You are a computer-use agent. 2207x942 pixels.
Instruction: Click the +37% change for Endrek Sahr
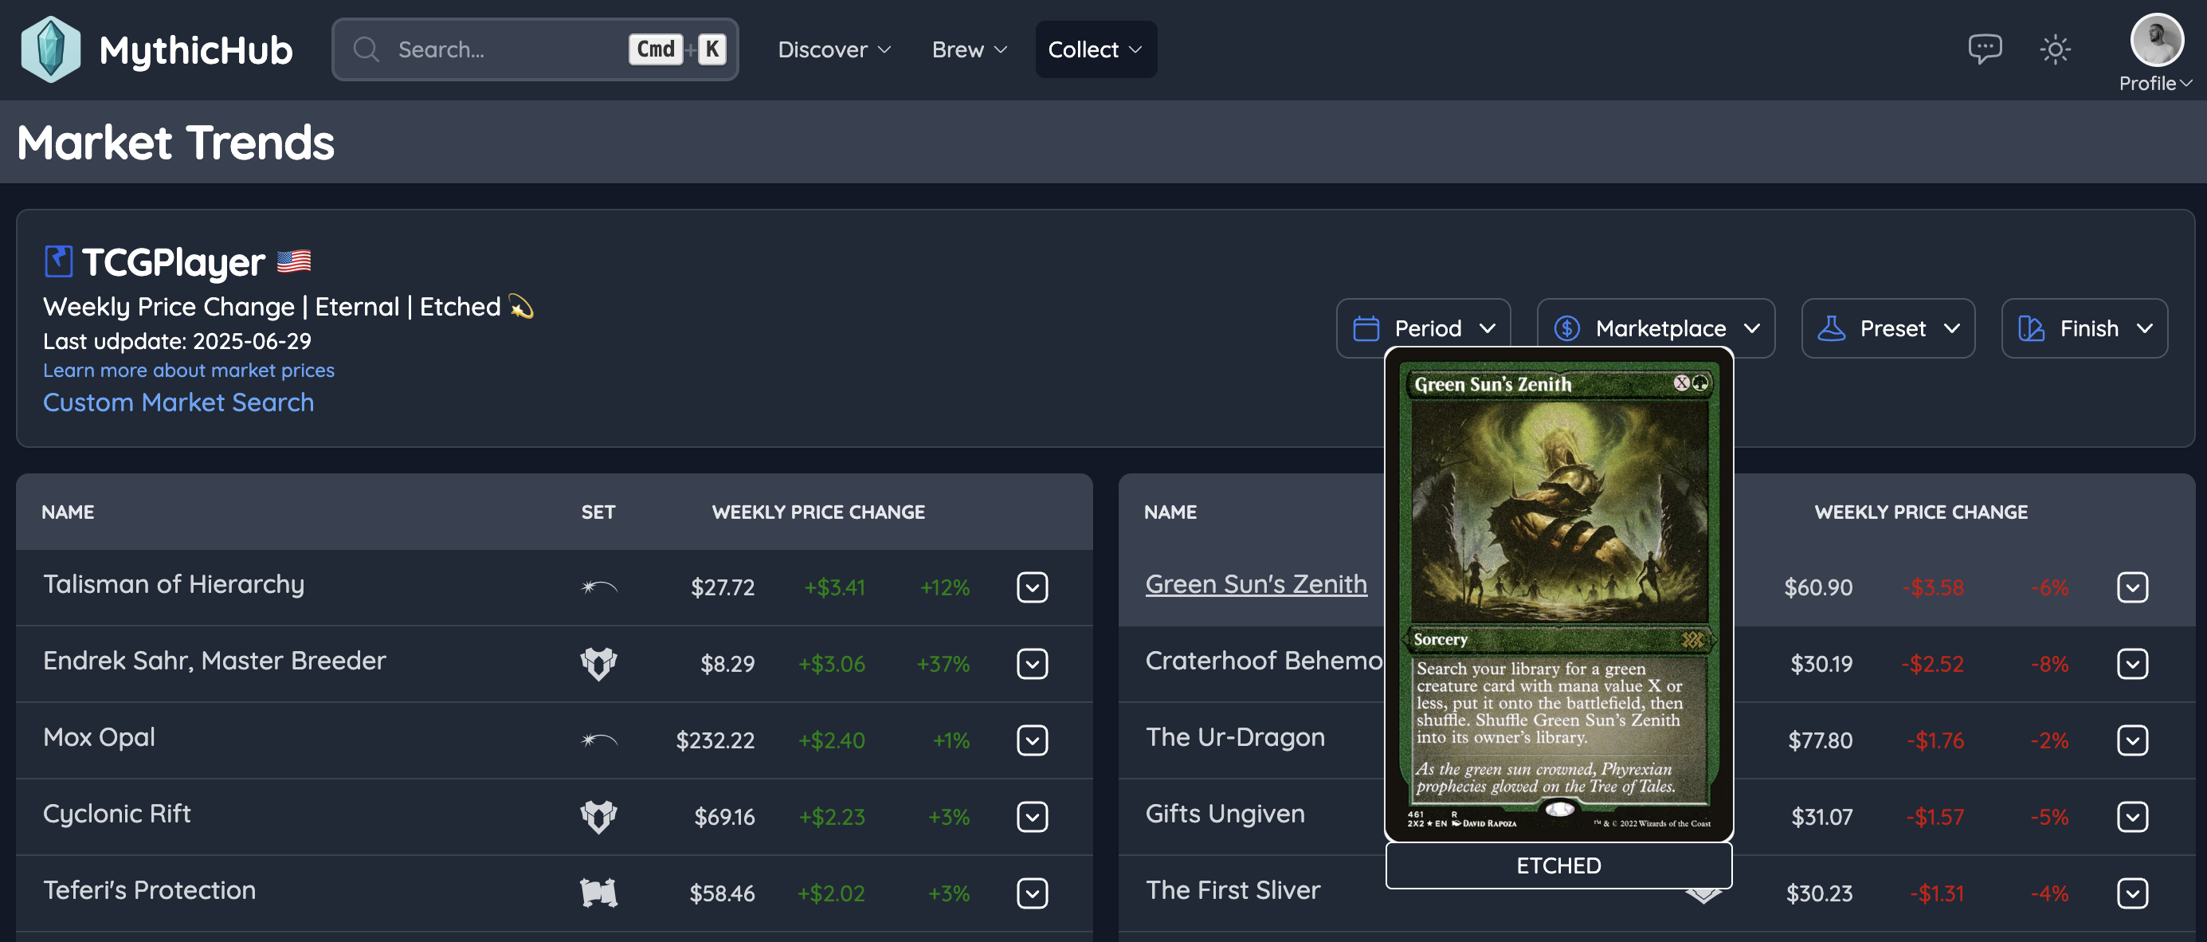(943, 663)
